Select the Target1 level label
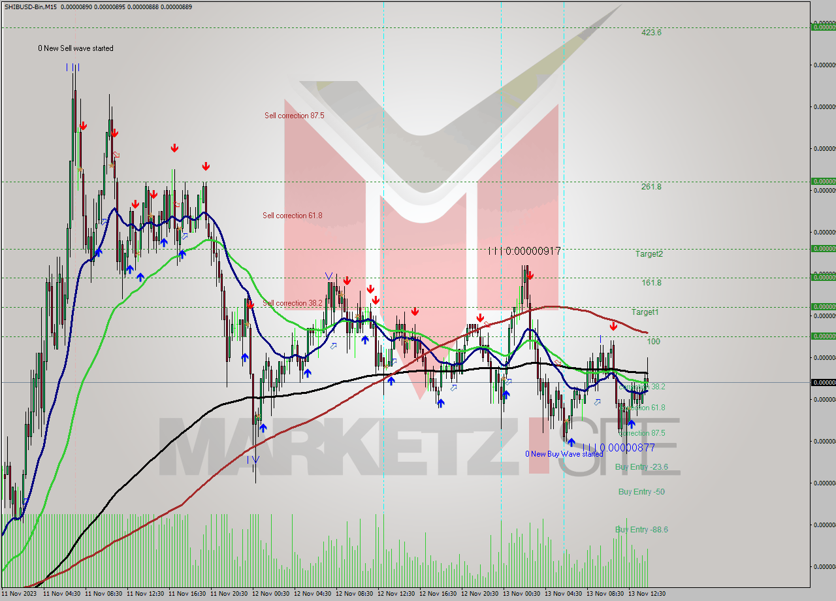This screenshot has width=836, height=601. click(645, 312)
